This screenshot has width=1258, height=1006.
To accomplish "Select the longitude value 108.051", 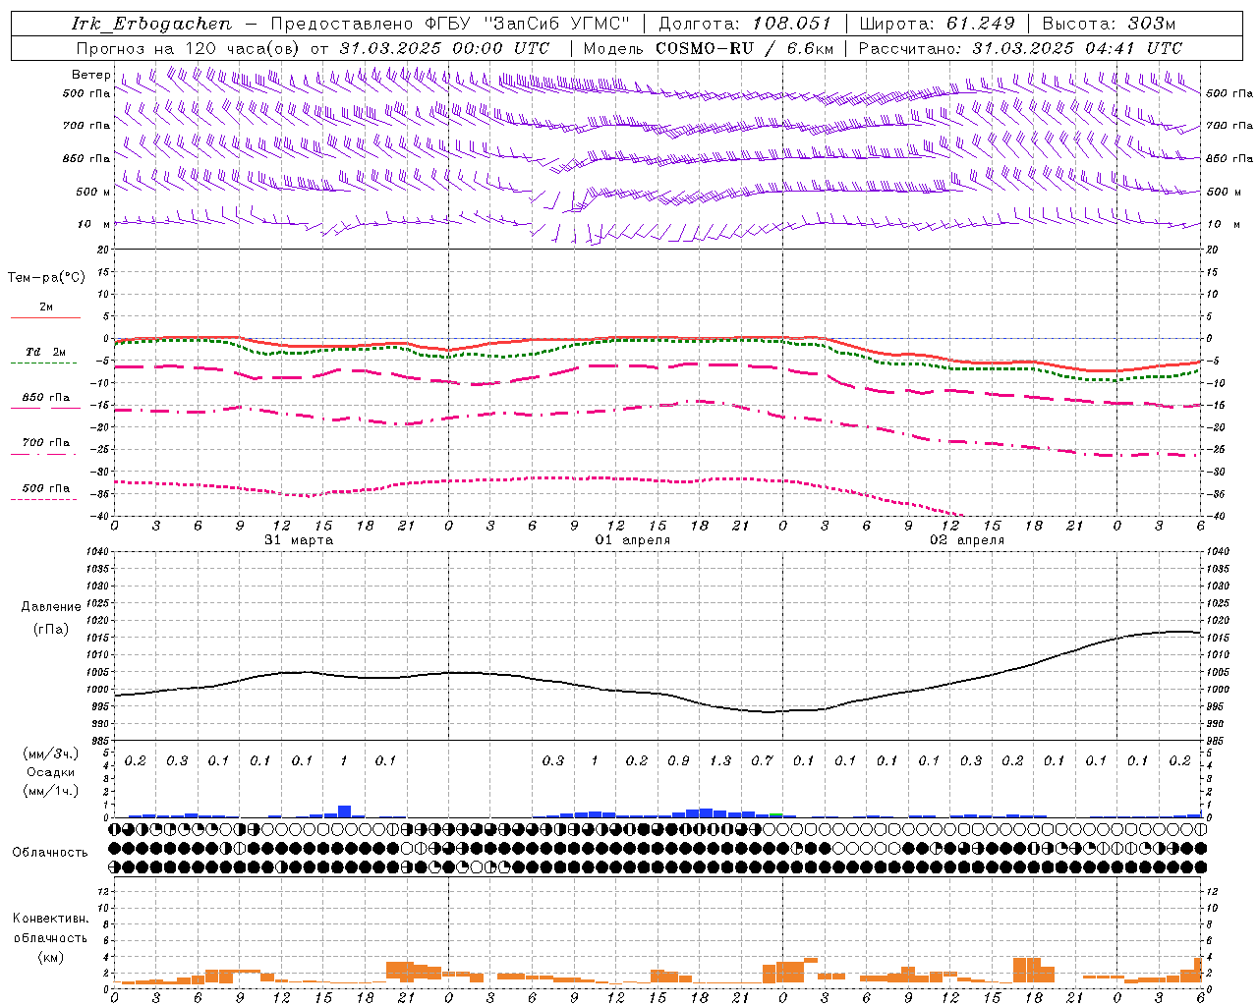I will click(x=792, y=24).
